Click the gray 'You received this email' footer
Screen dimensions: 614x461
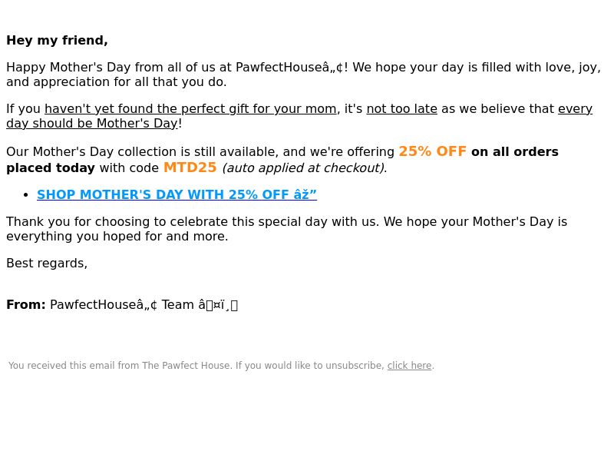tap(221, 366)
